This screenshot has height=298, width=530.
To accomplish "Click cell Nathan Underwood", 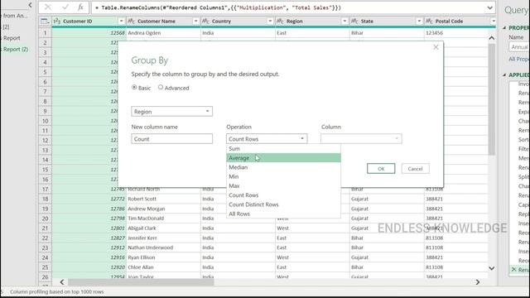I will coord(151,248).
